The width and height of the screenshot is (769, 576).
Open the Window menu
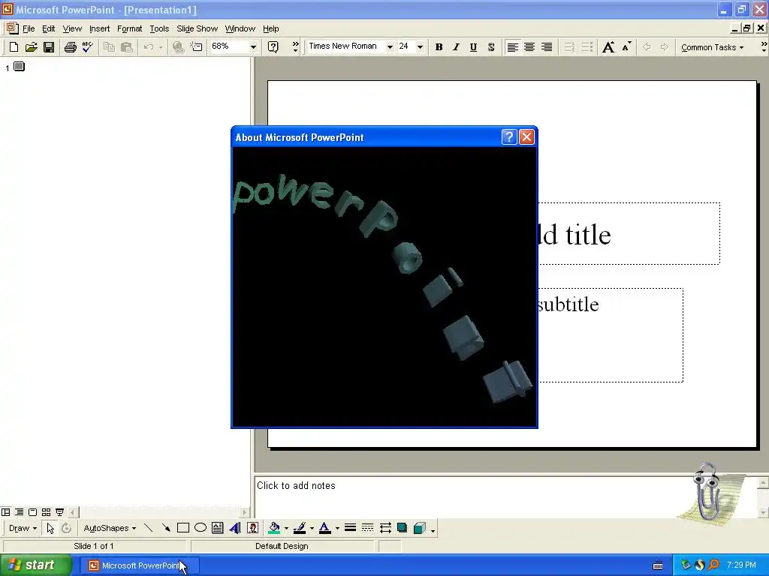coord(240,28)
